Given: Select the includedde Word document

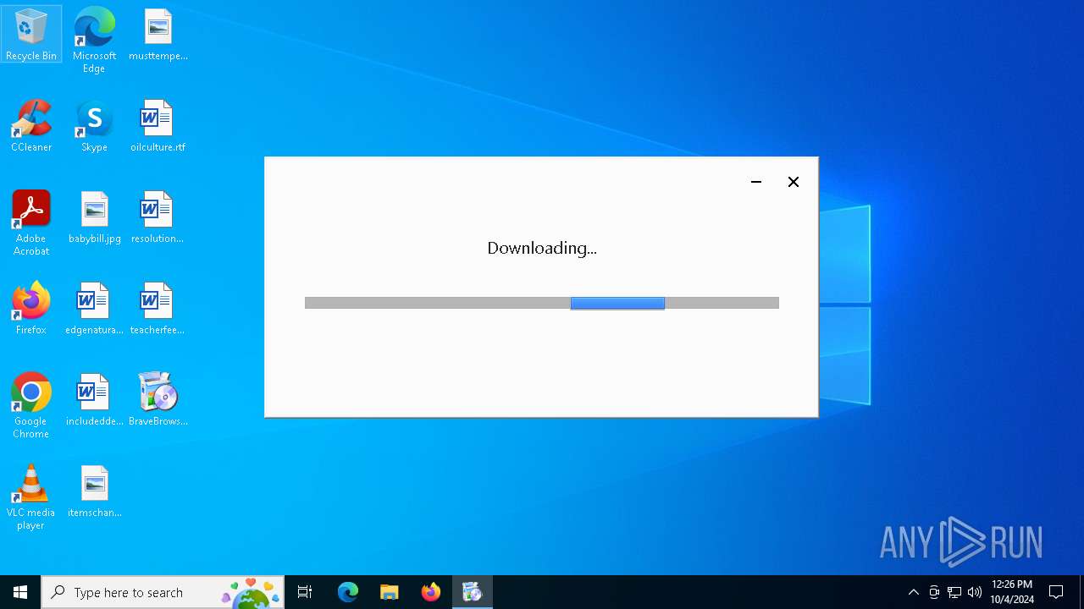Looking at the screenshot, I should (x=94, y=399).
